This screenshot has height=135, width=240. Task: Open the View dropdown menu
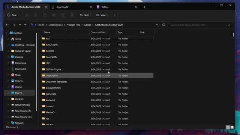click(x=102, y=15)
